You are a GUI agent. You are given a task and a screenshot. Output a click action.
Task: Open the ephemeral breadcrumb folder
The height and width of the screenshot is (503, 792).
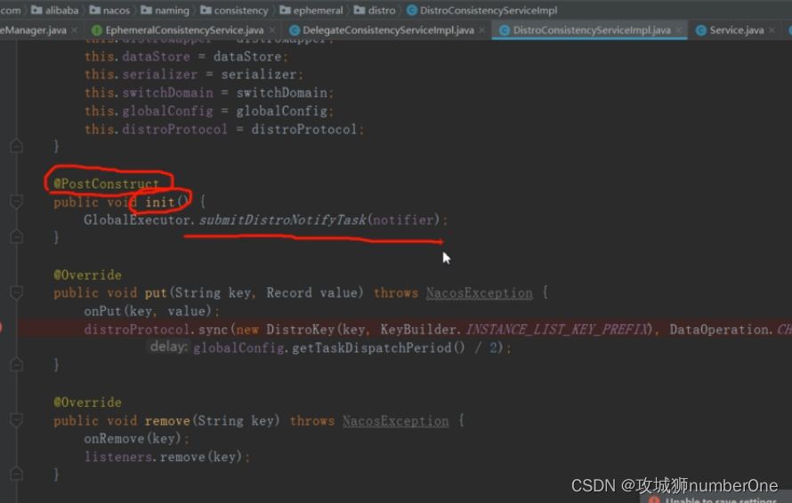click(x=311, y=10)
